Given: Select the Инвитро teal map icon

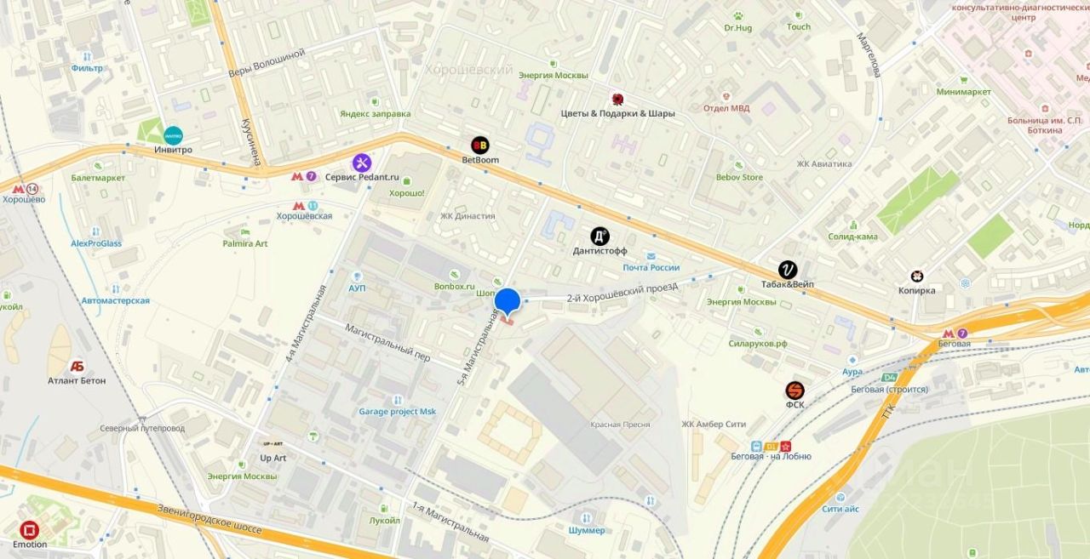Looking at the screenshot, I should click(173, 135).
